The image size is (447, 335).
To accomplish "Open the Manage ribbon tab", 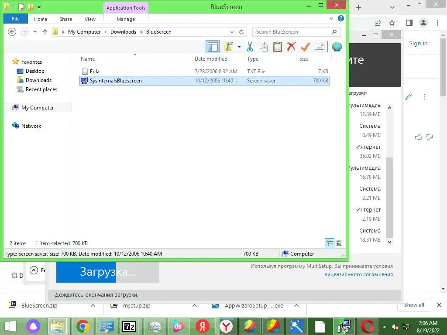I will point(126,19).
